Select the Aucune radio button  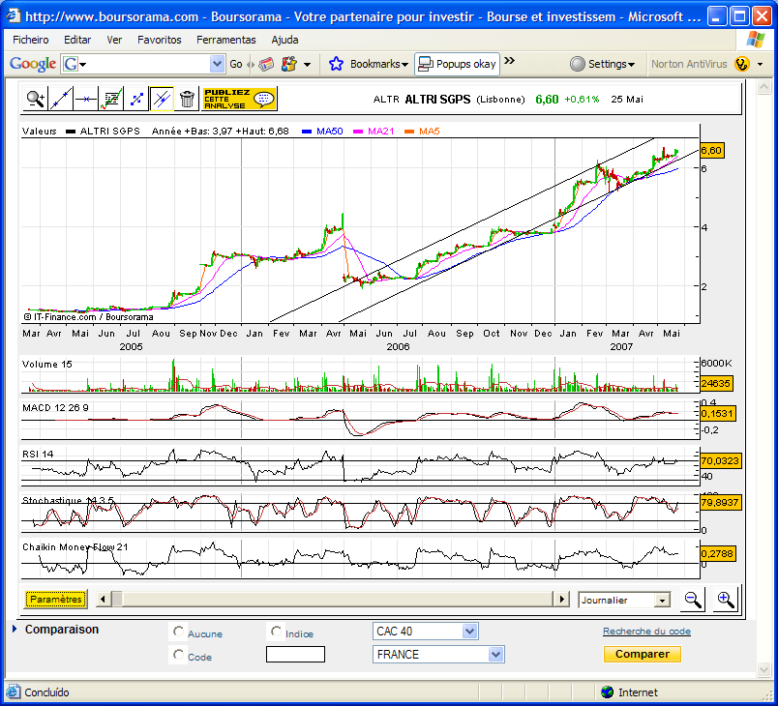(178, 632)
